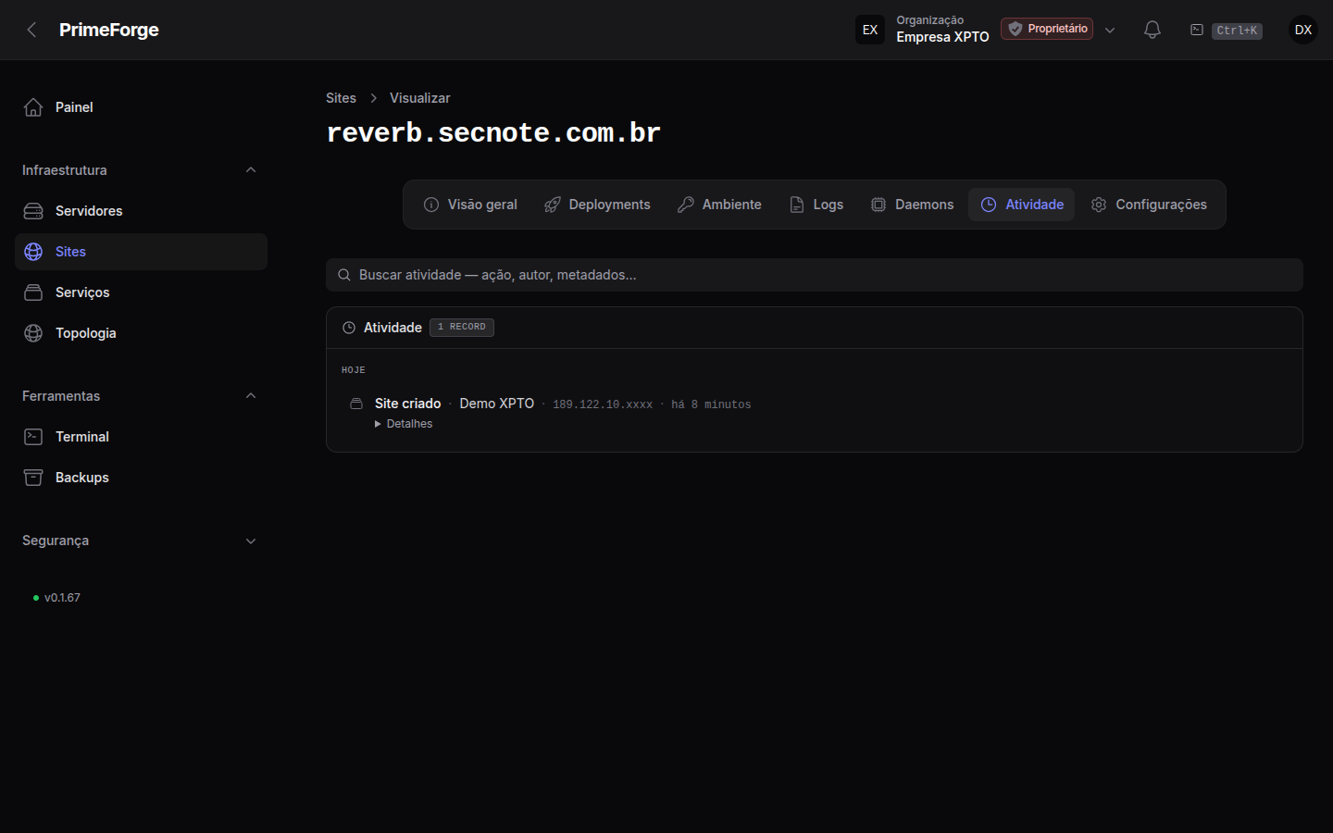Click the Atividade clock icon in panel header
Viewport: 1333px width, 833px height.
(349, 328)
